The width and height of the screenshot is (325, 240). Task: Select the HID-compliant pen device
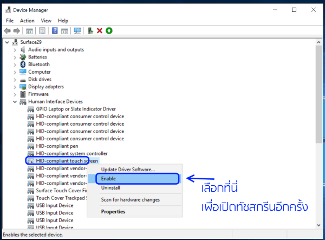(x=57, y=146)
